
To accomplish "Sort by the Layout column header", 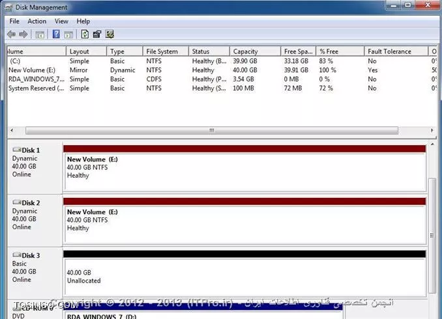I will 86,51.
